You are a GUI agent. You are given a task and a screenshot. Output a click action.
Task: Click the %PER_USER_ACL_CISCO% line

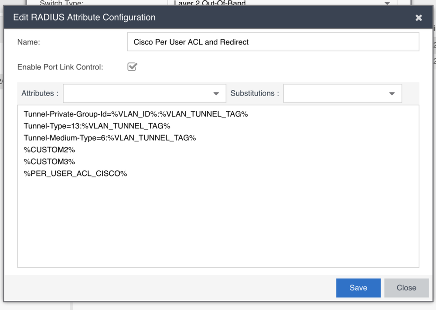(x=75, y=173)
